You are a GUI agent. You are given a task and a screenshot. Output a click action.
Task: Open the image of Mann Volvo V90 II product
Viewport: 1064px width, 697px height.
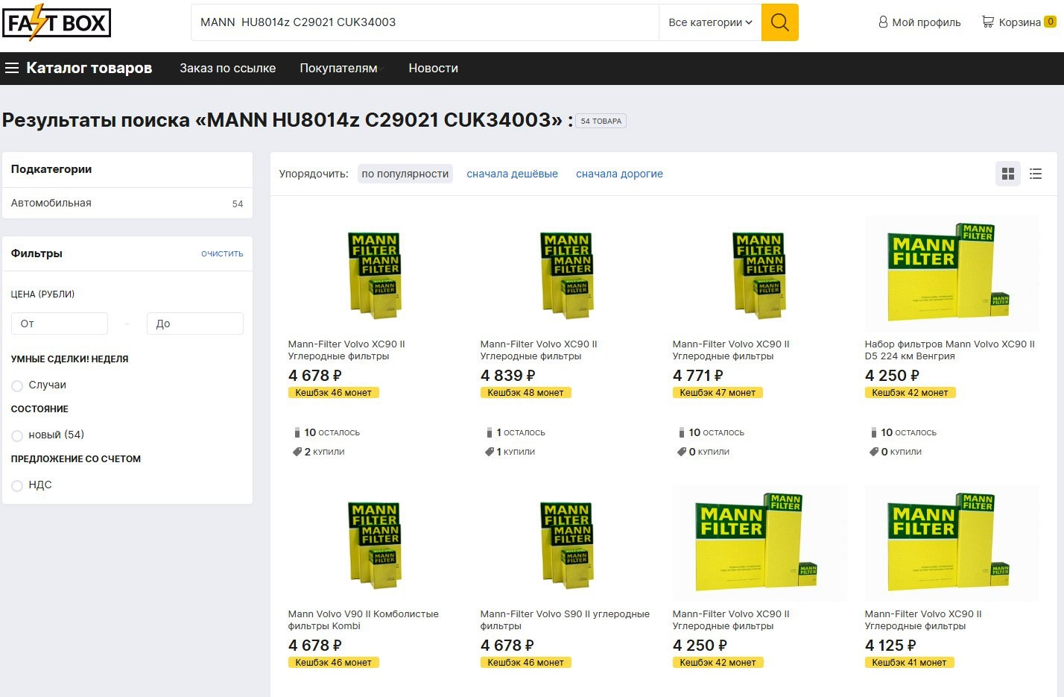pos(375,543)
